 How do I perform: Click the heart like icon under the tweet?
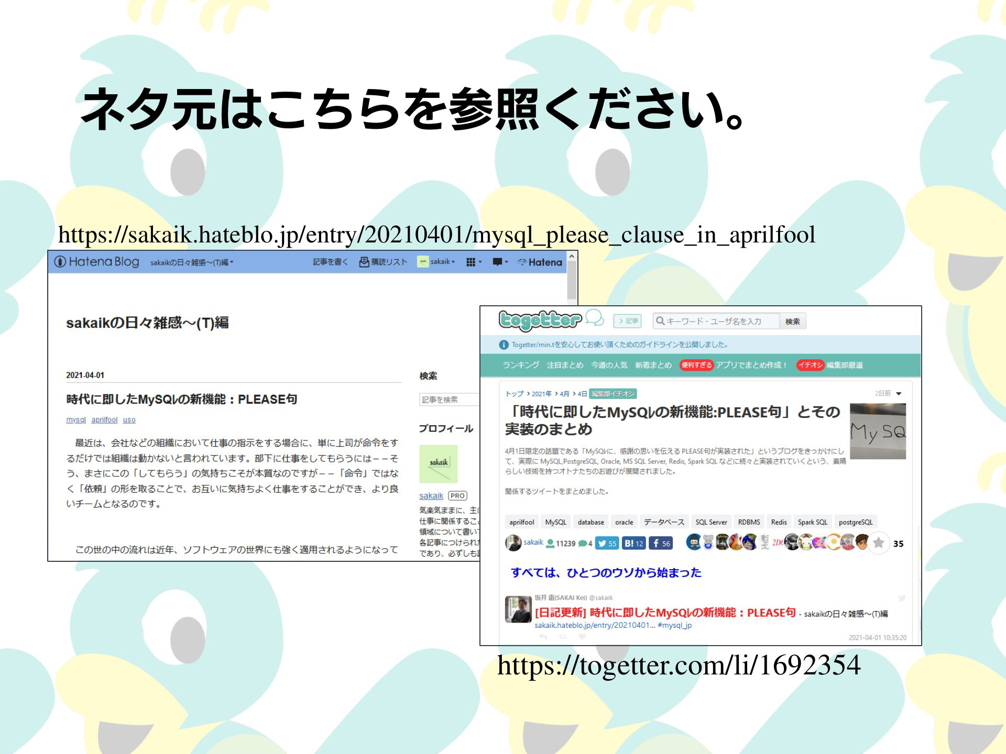coord(582,637)
